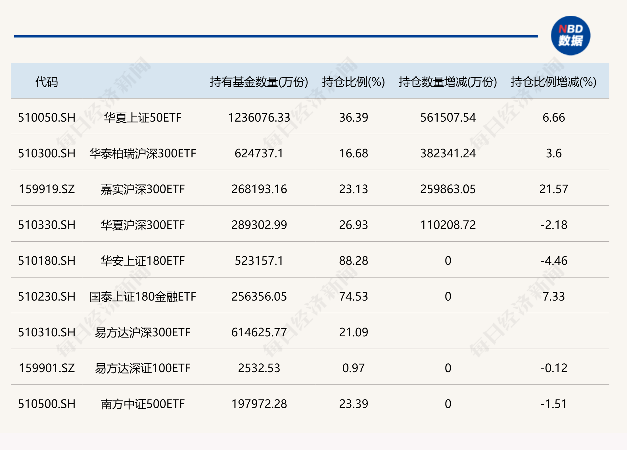Click the code 159919.SZ

tap(47, 189)
